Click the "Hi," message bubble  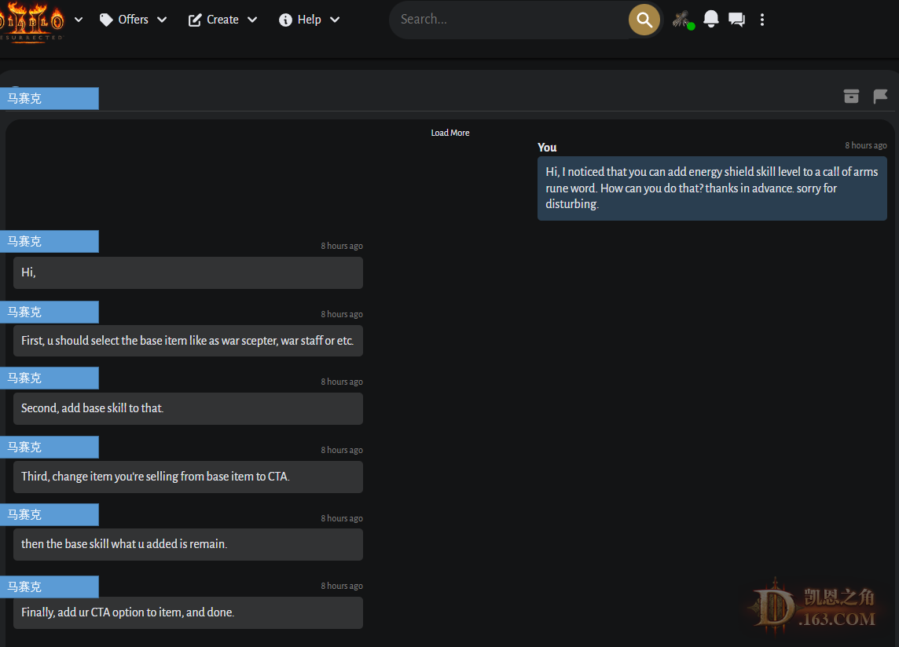188,272
